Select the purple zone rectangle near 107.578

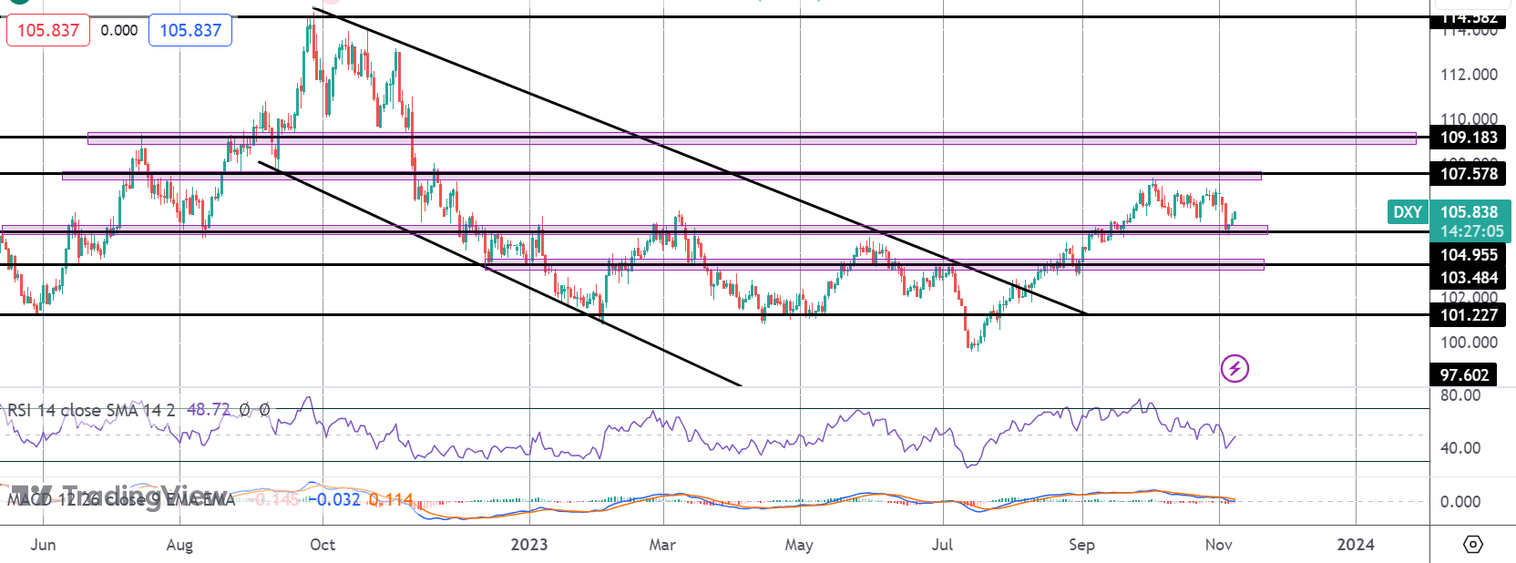click(661, 175)
